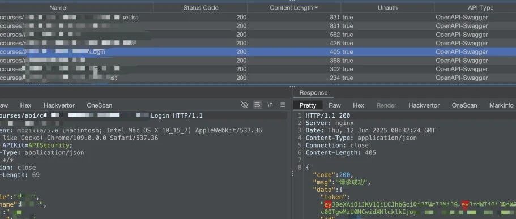Toggle show newline \n characters icon
This screenshot has height=219, width=516.
[x=270, y=105]
